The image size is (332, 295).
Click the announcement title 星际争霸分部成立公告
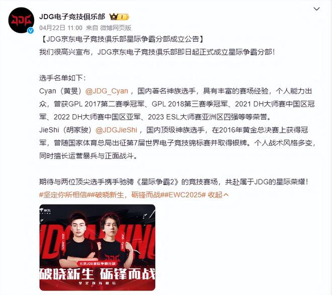[x=162, y=39]
